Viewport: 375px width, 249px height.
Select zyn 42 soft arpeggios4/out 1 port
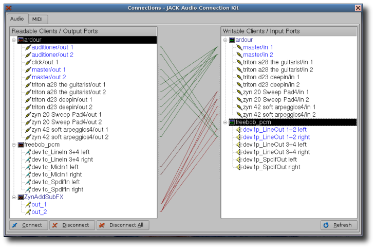pyautogui.click(x=70, y=130)
